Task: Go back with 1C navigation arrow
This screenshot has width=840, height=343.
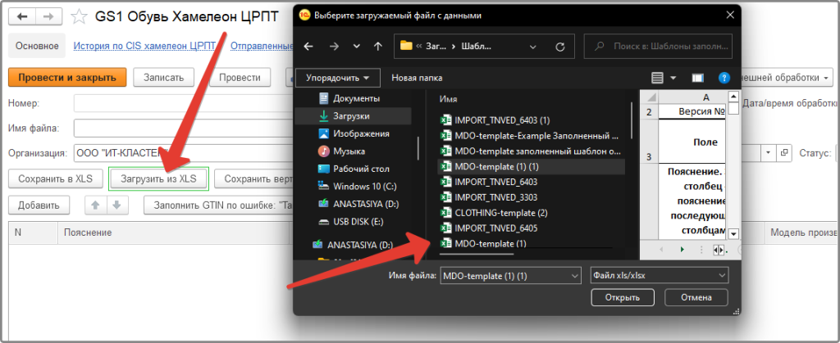Action: click(22, 17)
